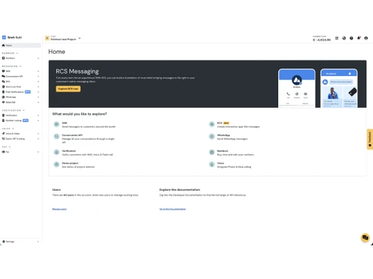Open Push Notifications in sidebar

click(21, 92)
